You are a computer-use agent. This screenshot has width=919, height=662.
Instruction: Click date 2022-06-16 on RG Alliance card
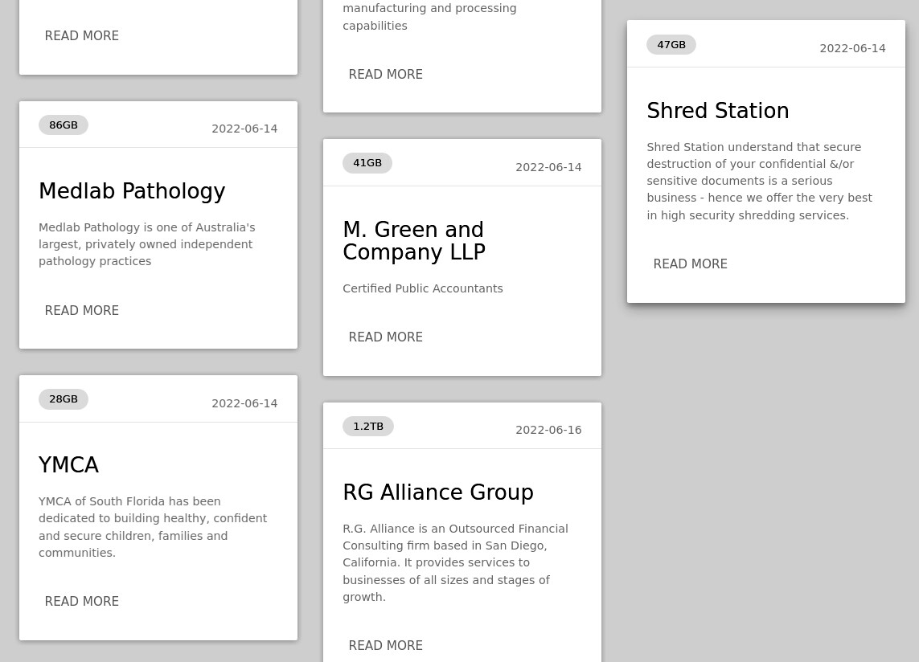coord(548,430)
